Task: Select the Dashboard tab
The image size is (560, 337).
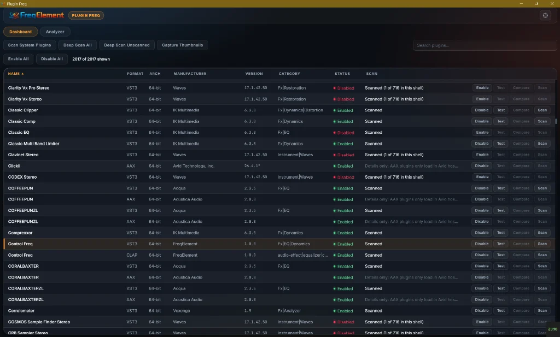Action: pyautogui.click(x=20, y=32)
